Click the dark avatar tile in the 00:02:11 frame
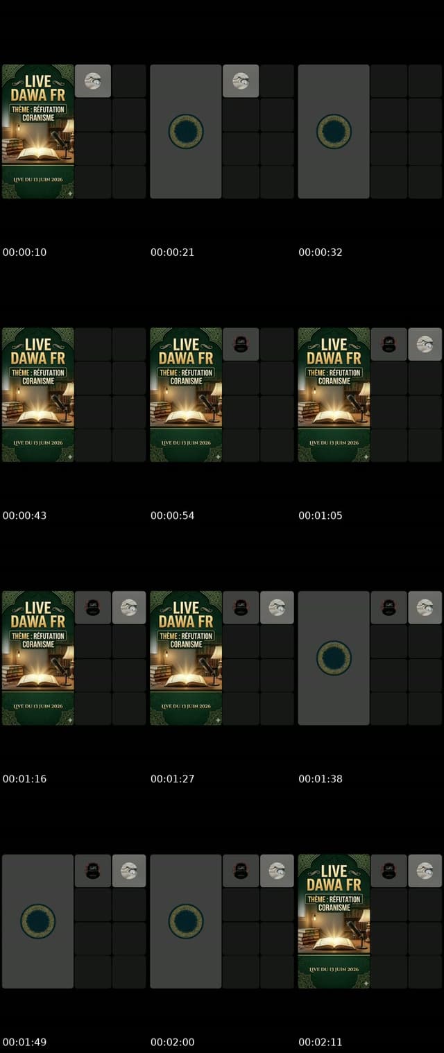 point(388,871)
